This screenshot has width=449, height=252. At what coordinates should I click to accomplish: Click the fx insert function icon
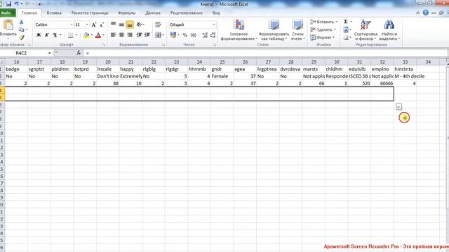tap(79, 53)
